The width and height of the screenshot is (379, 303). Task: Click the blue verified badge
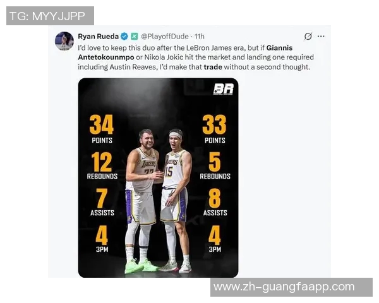[x=124, y=37]
